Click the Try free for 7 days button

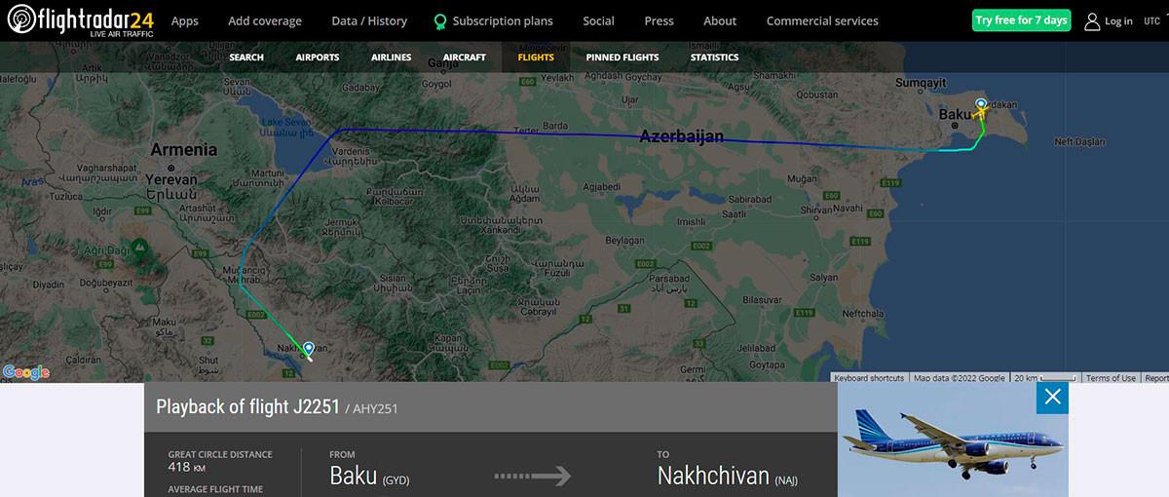[x=1022, y=20]
